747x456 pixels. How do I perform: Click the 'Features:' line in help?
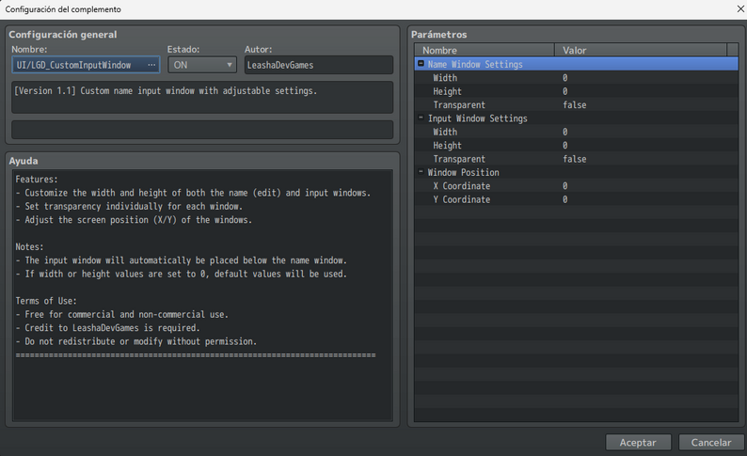tap(37, 180)
